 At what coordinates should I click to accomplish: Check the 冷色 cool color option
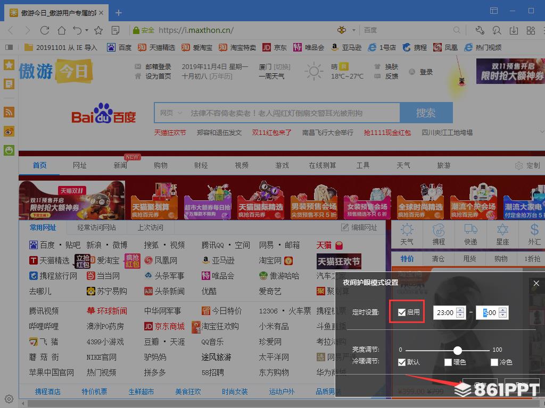click(494, 362)
